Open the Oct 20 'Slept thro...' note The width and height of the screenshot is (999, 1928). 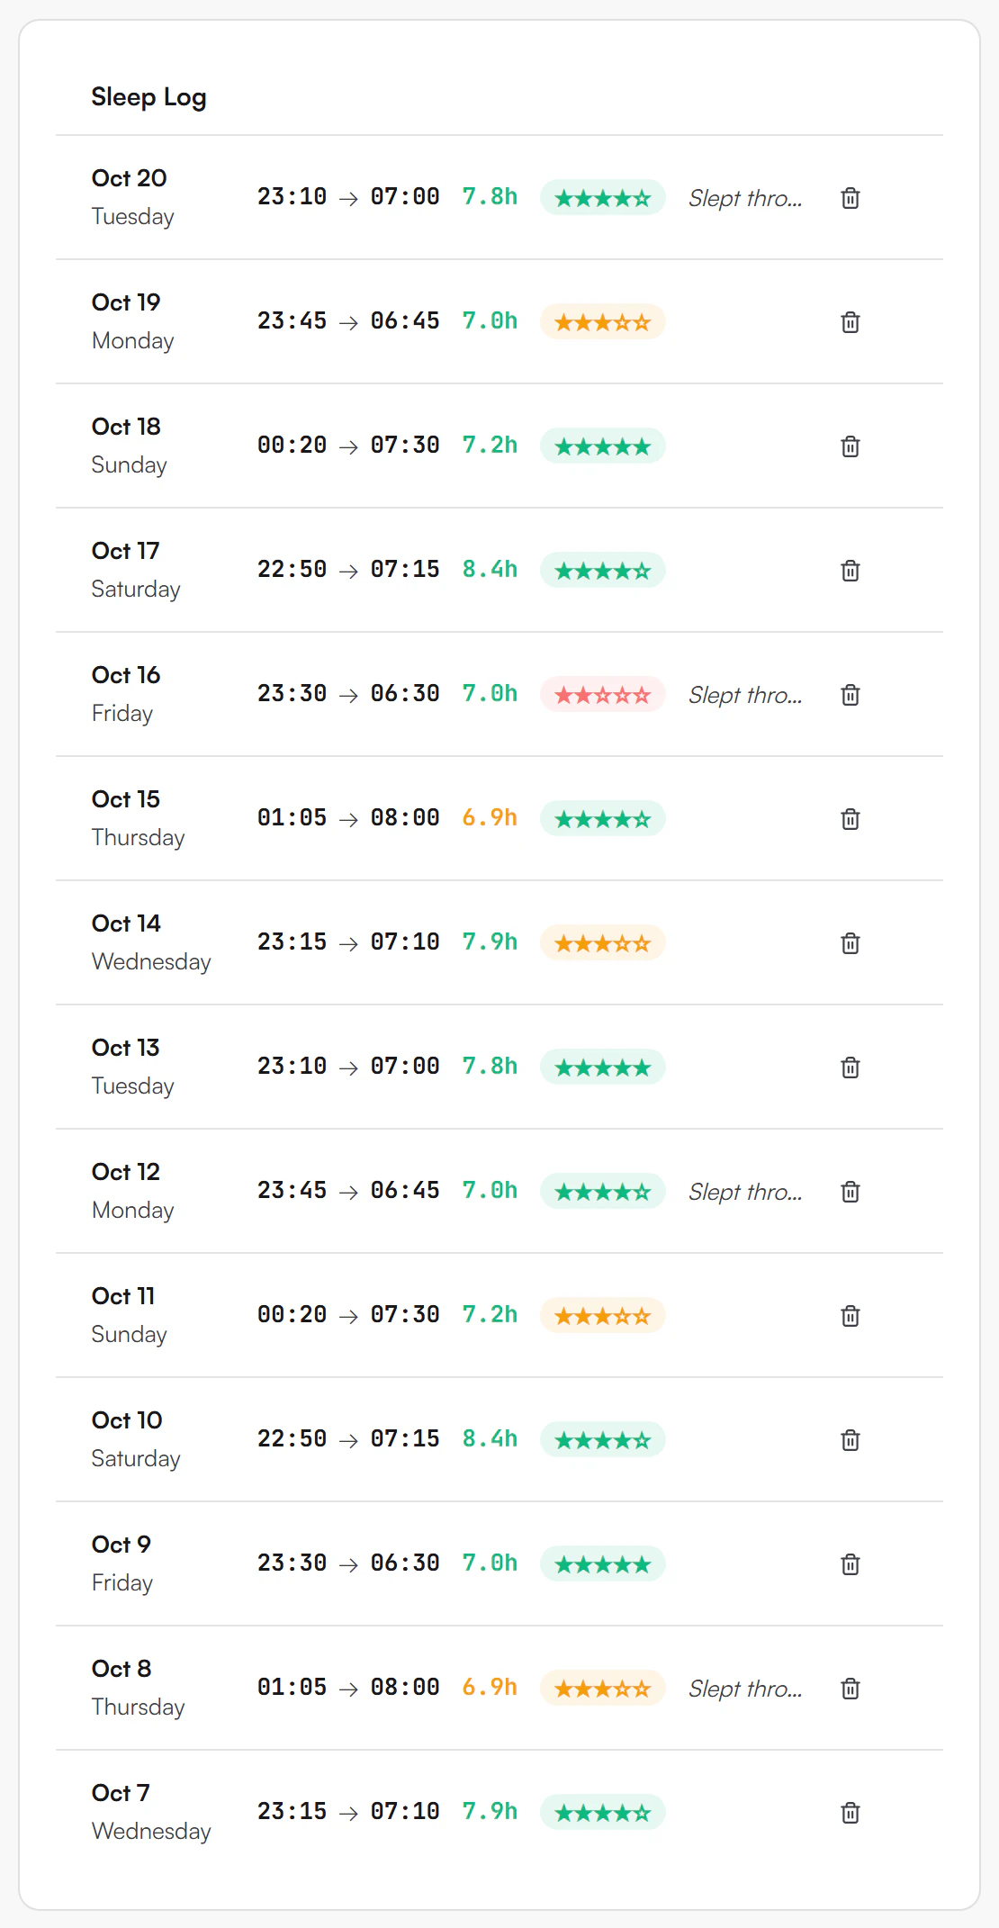point(745,198)
